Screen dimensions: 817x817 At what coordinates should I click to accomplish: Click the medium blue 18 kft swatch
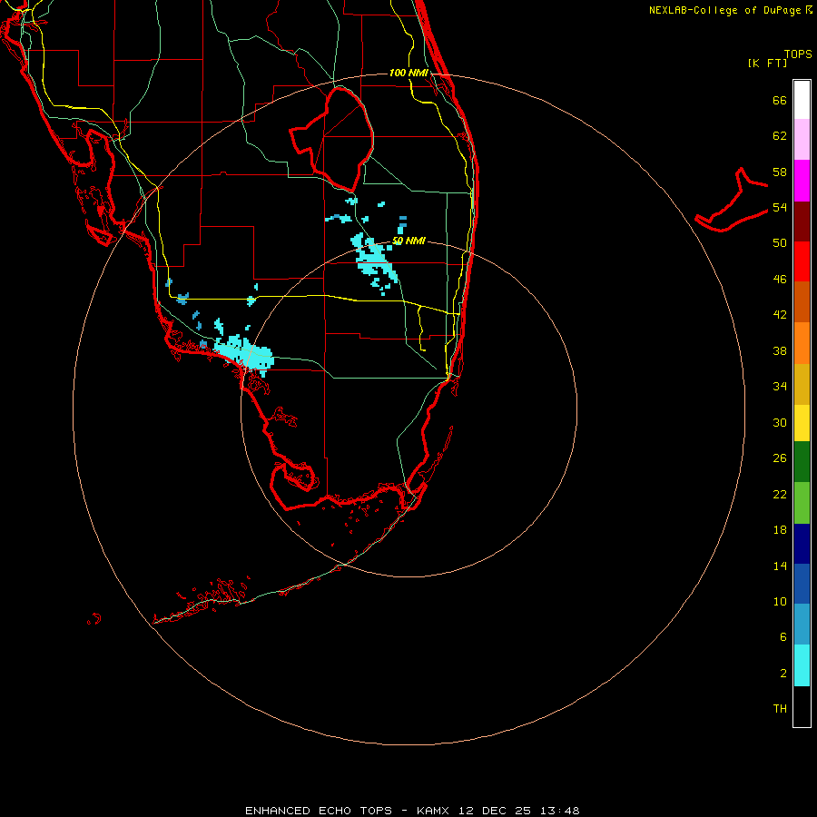pyautogui.click(x=802, y=584)
